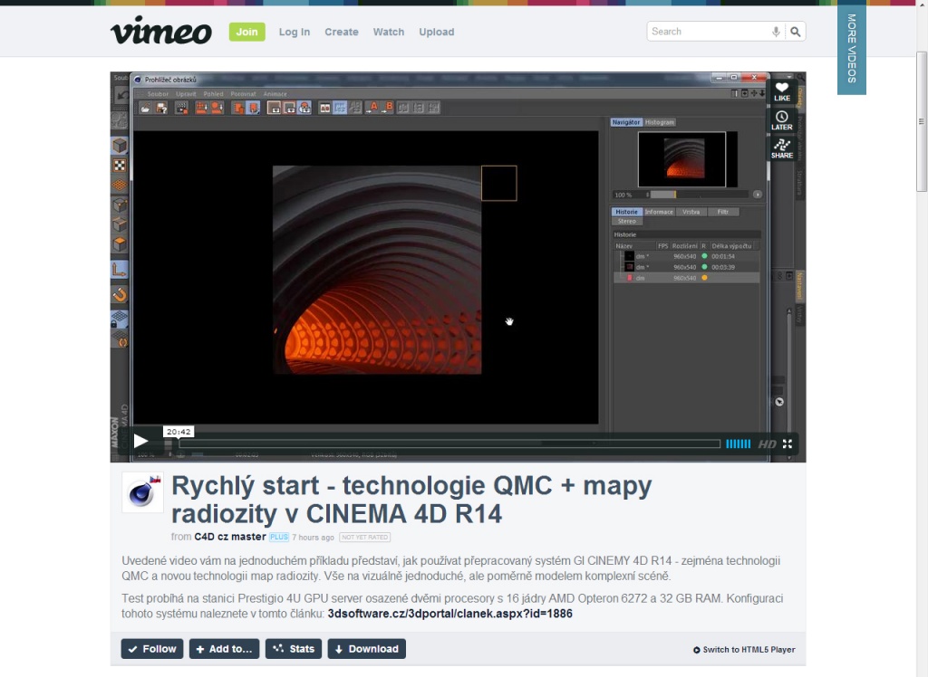
Task: Click the page vertical scrollbar thumb
Action: [922, 121]
